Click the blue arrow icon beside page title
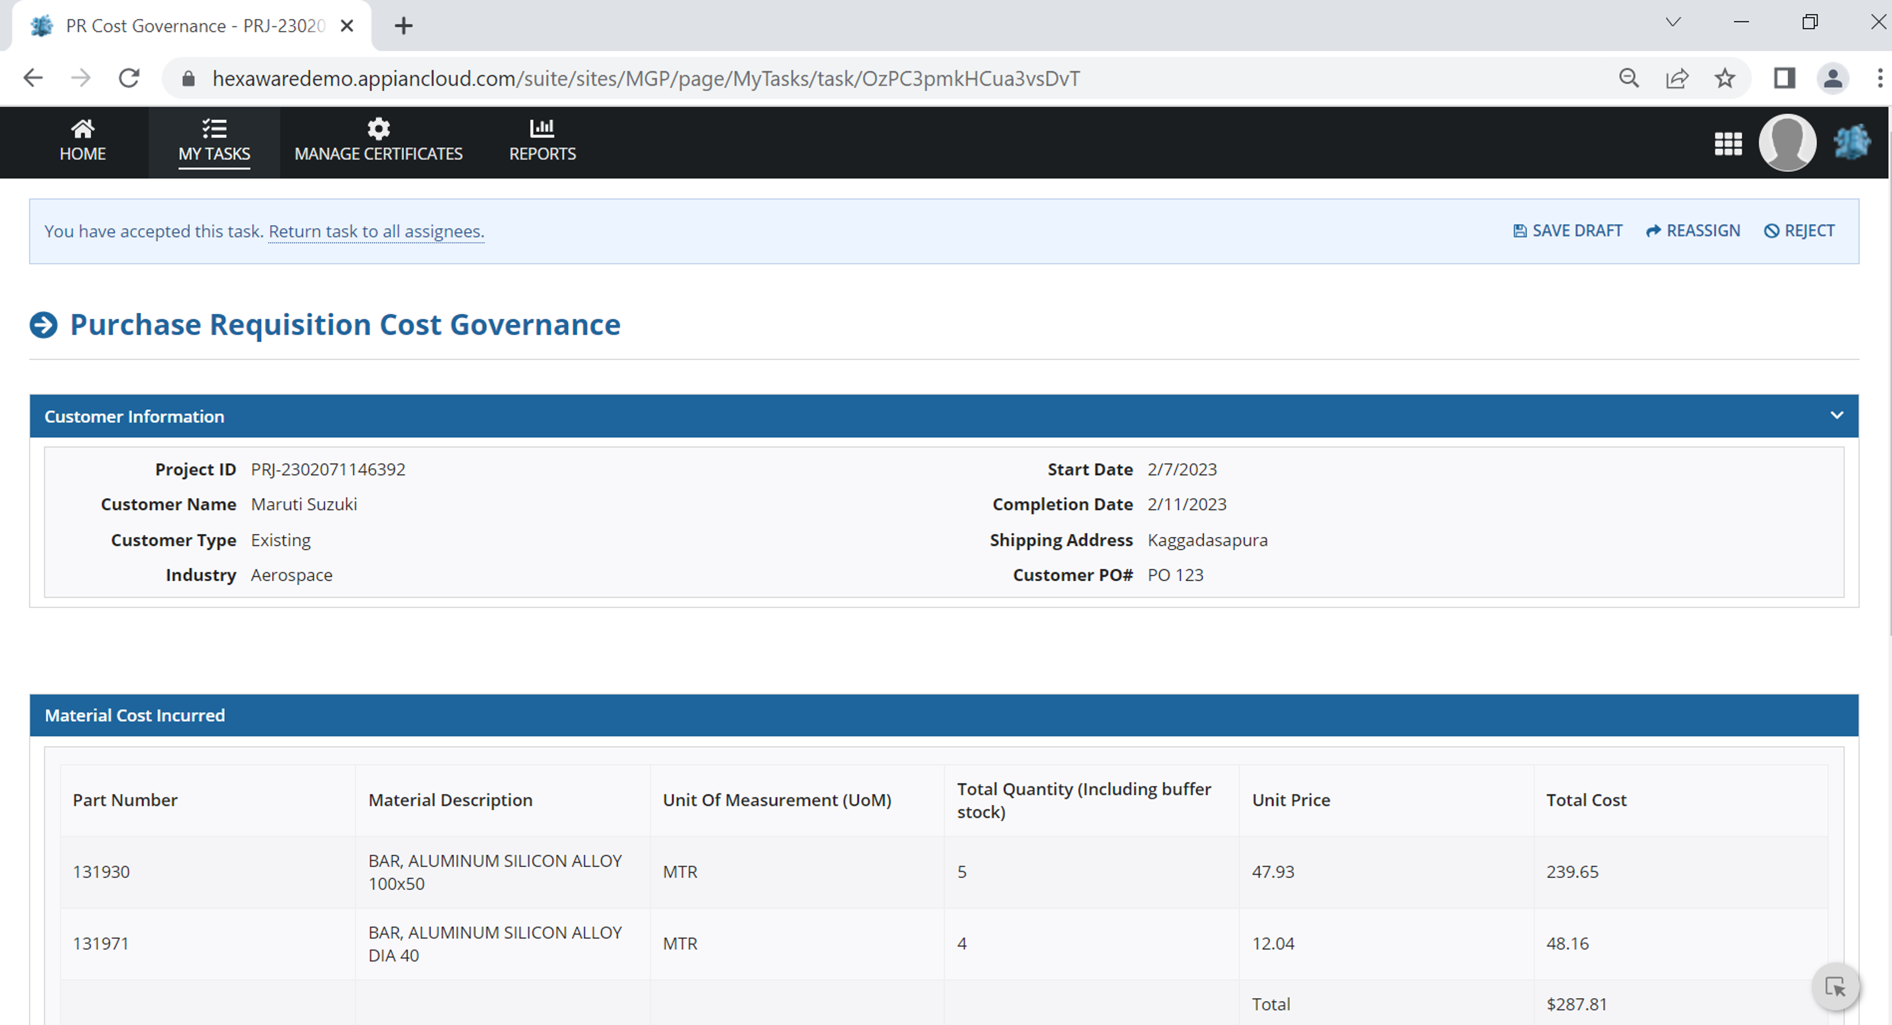Screen dimensions: 1892x1025 43,325
